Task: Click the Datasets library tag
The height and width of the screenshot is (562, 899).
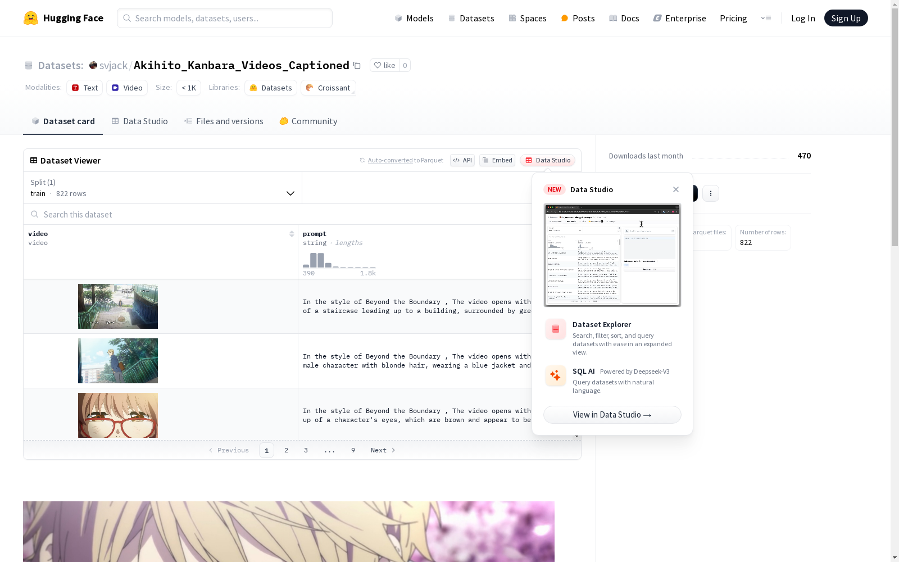Action: coord(271,88)
